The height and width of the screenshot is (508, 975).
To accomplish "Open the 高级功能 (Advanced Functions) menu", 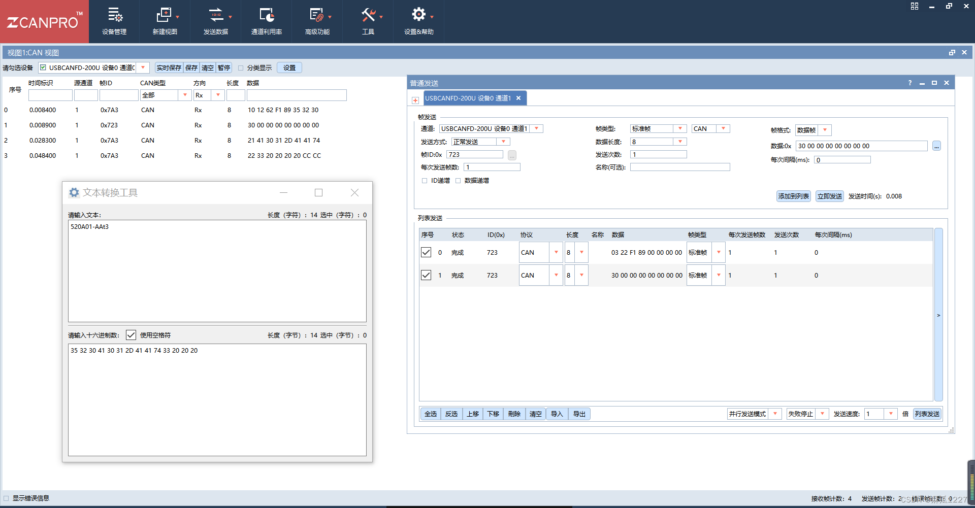I will [x=317, y=21].
